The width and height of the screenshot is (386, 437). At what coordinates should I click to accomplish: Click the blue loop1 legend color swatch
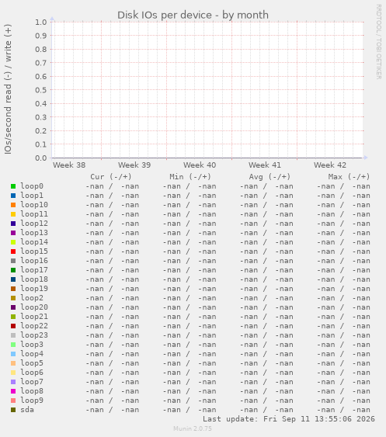13,196
